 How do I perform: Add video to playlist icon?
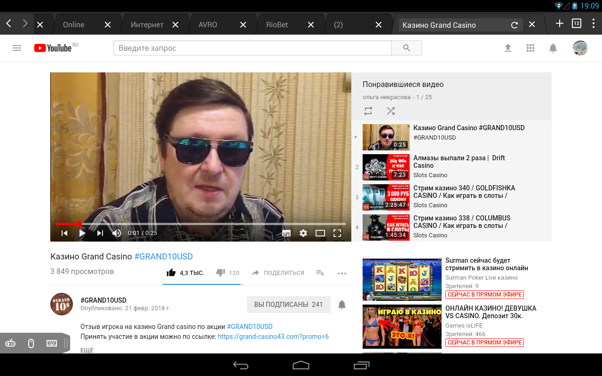(320, 273)
